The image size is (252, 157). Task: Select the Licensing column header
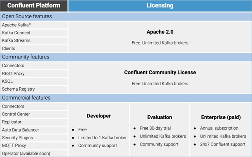pyautogui.click(x=160, y=6)
